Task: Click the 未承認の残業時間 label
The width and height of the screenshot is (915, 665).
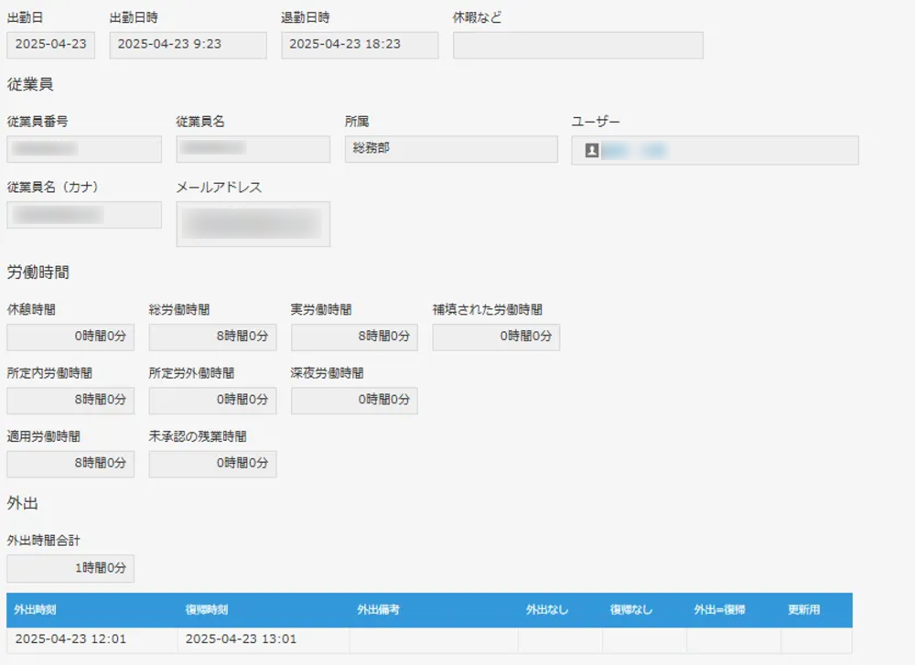Action: pyautogui.click(x=198, y=436)
